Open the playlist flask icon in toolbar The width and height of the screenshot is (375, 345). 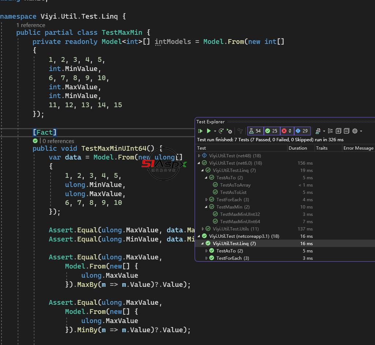point(318,131)
